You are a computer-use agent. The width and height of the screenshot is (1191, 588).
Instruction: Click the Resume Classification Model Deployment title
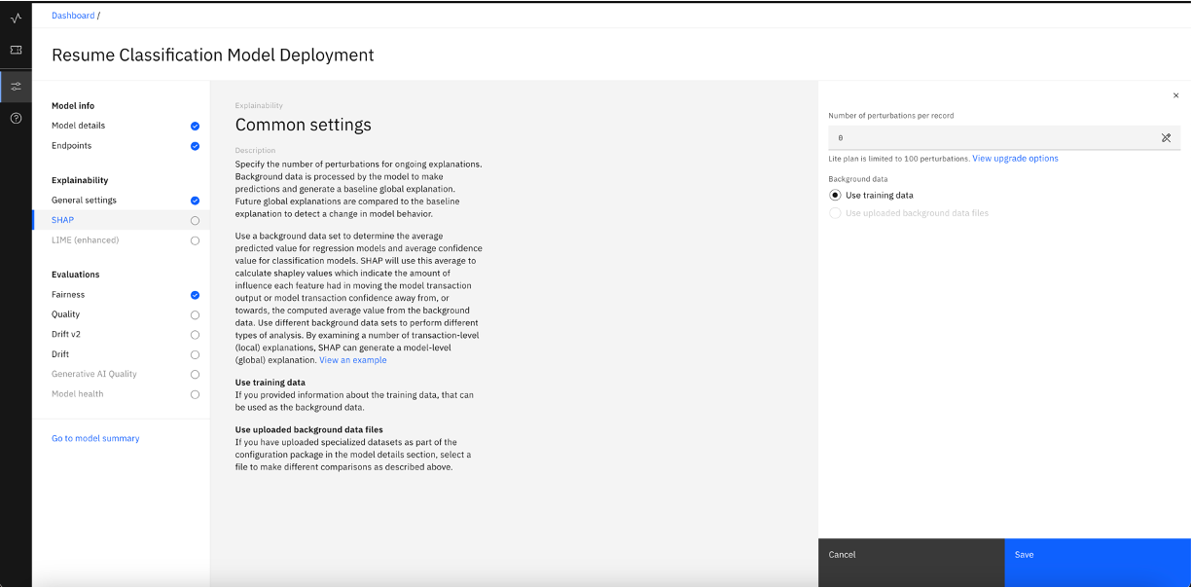(213, 55)
